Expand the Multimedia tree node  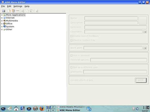2,21
